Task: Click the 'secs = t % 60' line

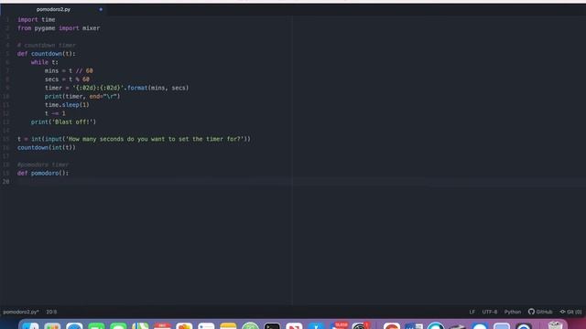Action: pyautogui.click(x=67, y=80)
